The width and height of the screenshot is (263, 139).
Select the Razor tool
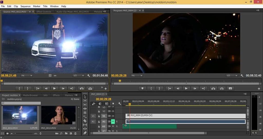(85, 121)
